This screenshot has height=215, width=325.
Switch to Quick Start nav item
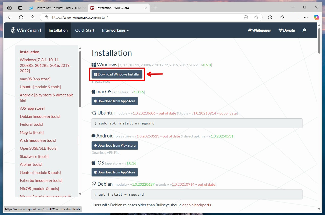[85, 30]
